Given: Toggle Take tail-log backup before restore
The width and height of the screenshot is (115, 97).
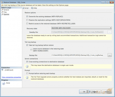Looking at the screenshot, I should coord(27,45).
